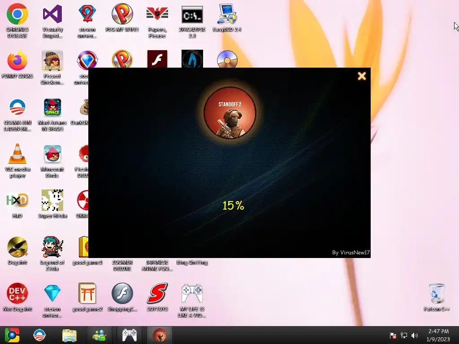
Task: Open the network tray icon
Action: (404, 335)
